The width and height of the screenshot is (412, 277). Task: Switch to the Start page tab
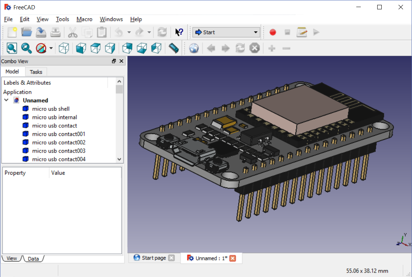pyautogui.click(x=154, y=258)
